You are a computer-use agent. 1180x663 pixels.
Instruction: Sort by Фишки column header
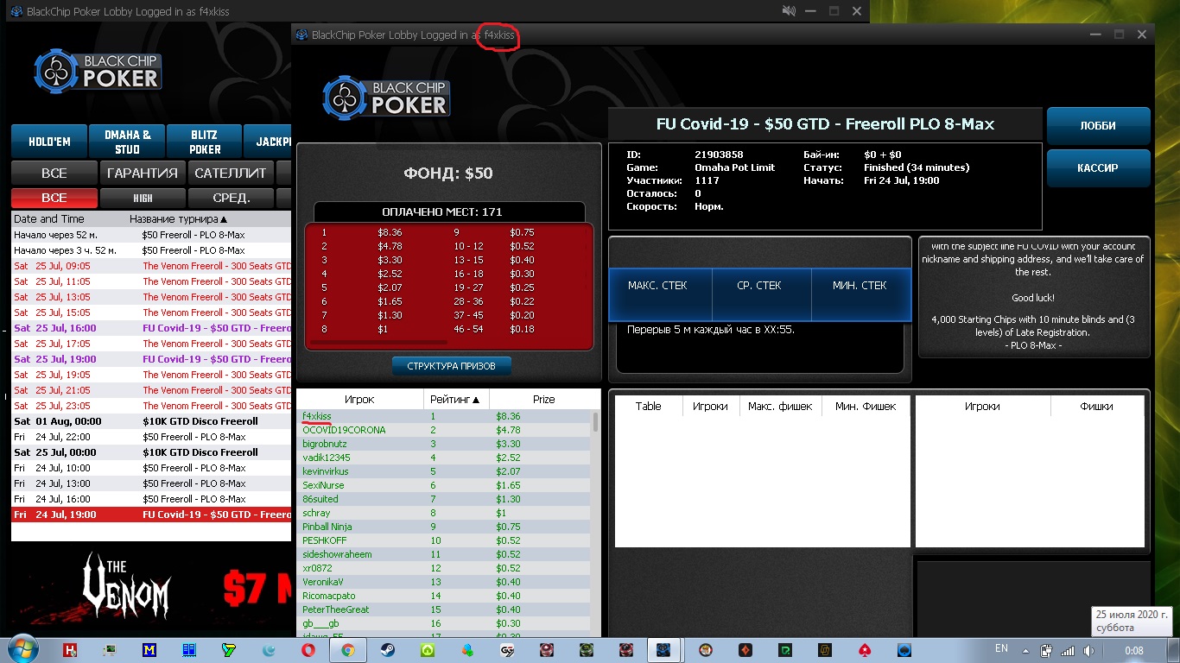pos(1097,406)
